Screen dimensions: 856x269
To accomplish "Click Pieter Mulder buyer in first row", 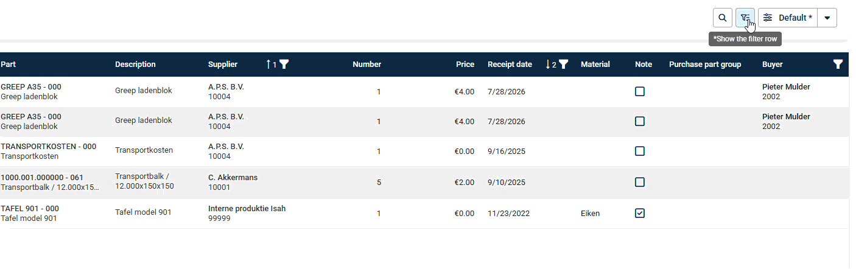I will [786, 87].
